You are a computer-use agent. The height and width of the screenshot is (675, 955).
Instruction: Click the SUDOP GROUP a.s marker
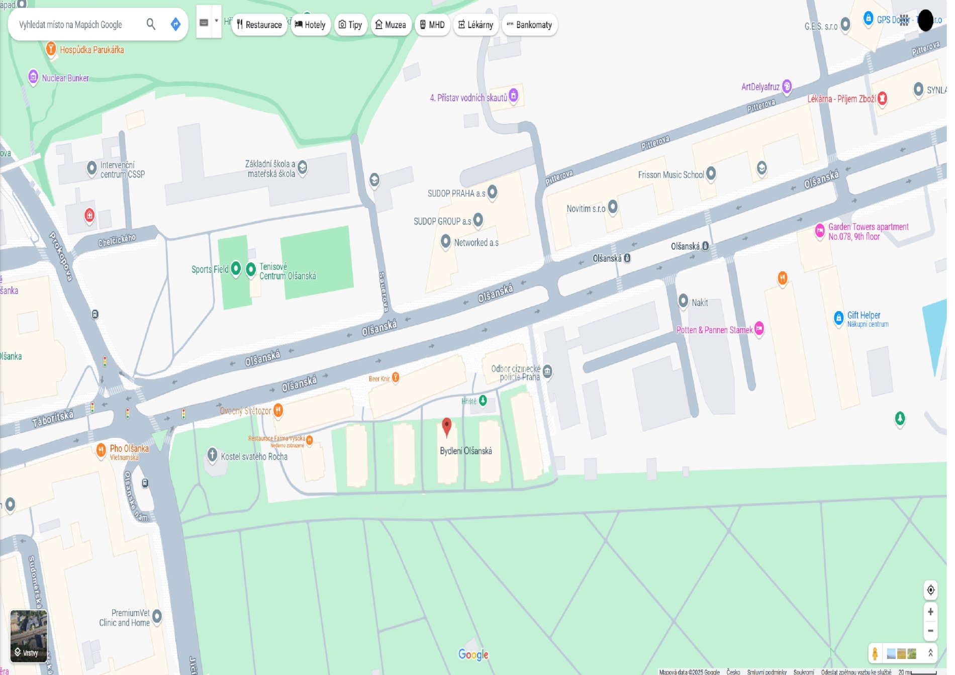pos(478,219)
